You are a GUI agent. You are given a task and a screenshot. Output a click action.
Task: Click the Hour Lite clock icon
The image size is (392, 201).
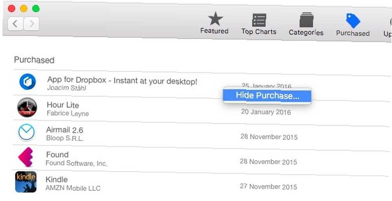[x=27, y=107]
